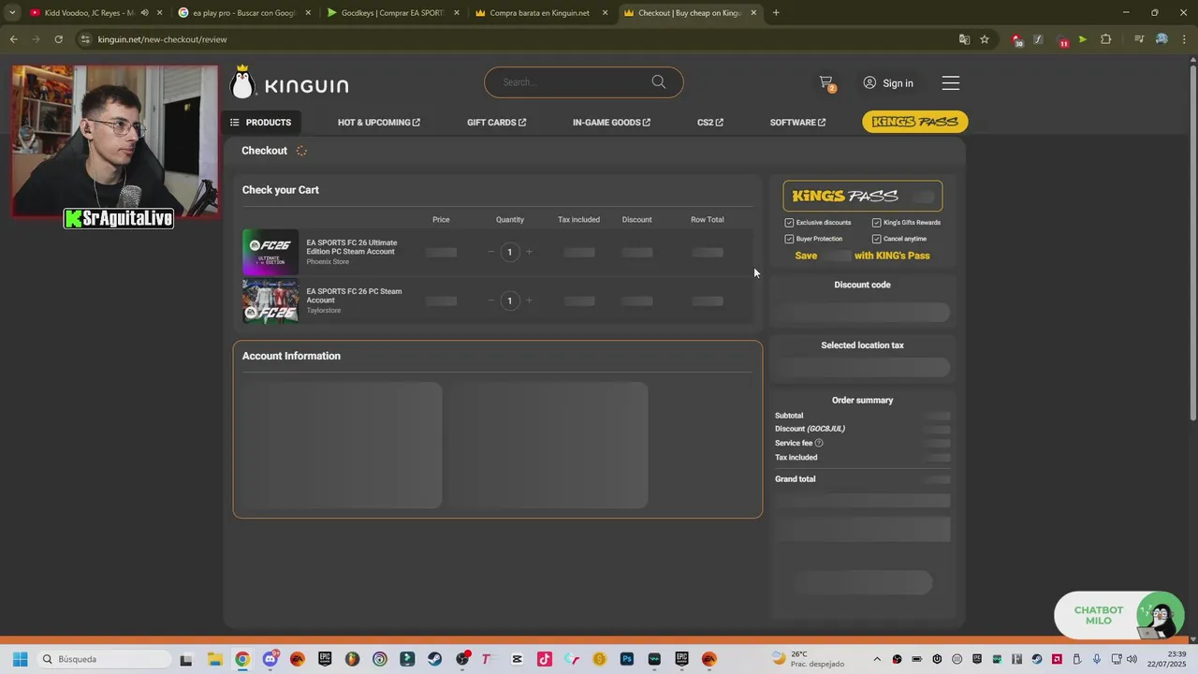Open File Explorer from the taskbar

coord(214,659)
